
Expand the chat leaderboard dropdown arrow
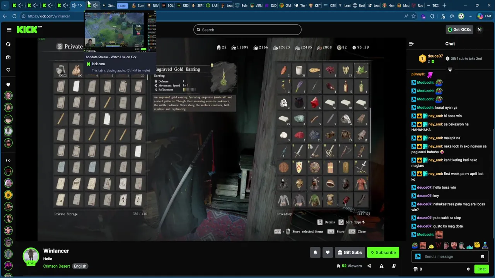pyautogui.click(x=450, y=70)
